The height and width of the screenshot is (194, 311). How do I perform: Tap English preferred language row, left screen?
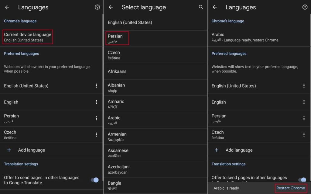(x=51, y=102)
